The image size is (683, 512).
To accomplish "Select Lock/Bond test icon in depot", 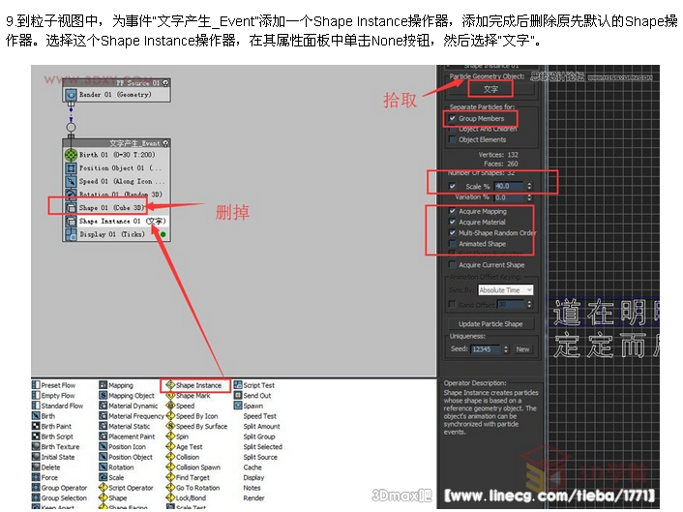I will point(170,497).
